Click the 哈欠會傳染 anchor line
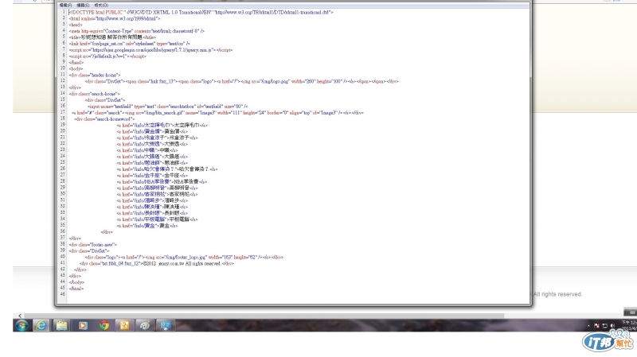 tap(167, 169)
